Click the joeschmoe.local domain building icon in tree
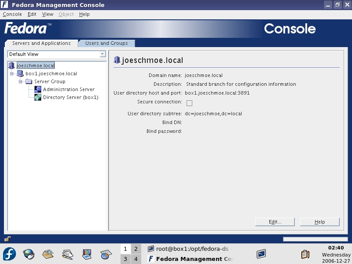 point(12,66)
